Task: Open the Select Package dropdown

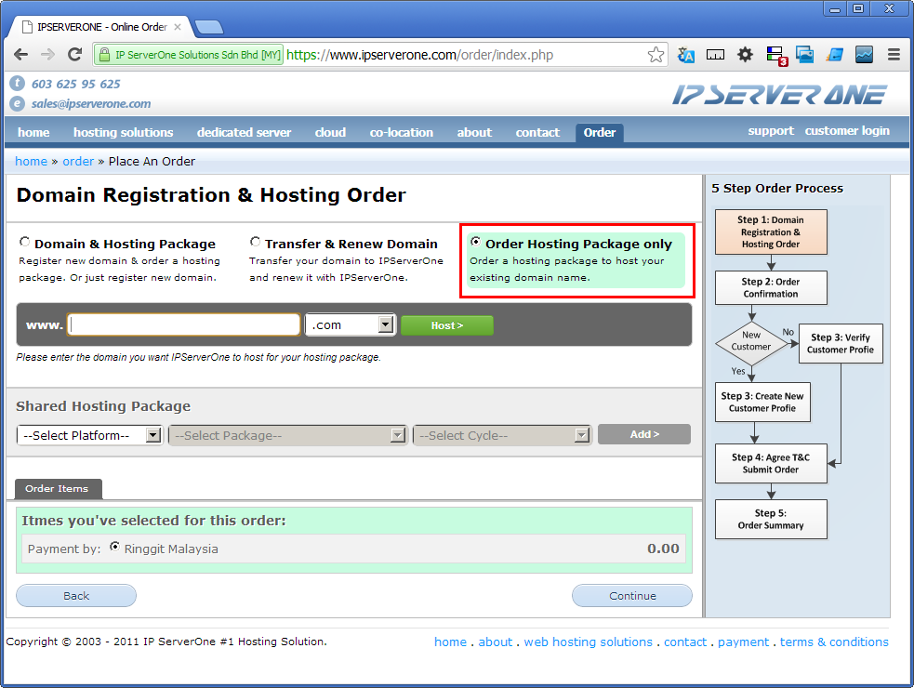Action: [x=287, y=435]
